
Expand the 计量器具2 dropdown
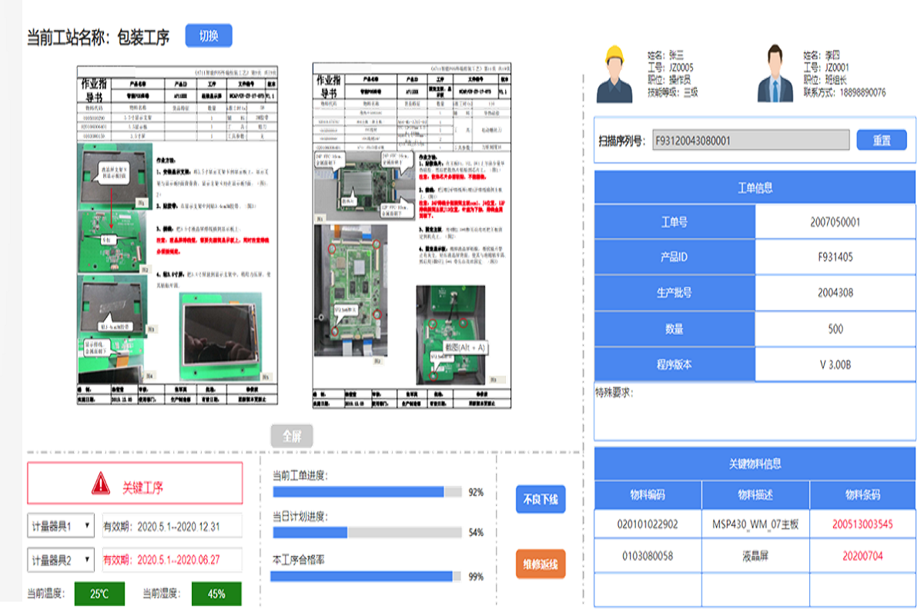[x=61, y=561]
